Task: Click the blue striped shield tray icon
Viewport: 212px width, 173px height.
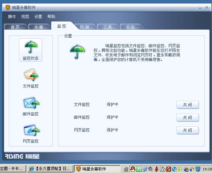Action: pos(198,169)
